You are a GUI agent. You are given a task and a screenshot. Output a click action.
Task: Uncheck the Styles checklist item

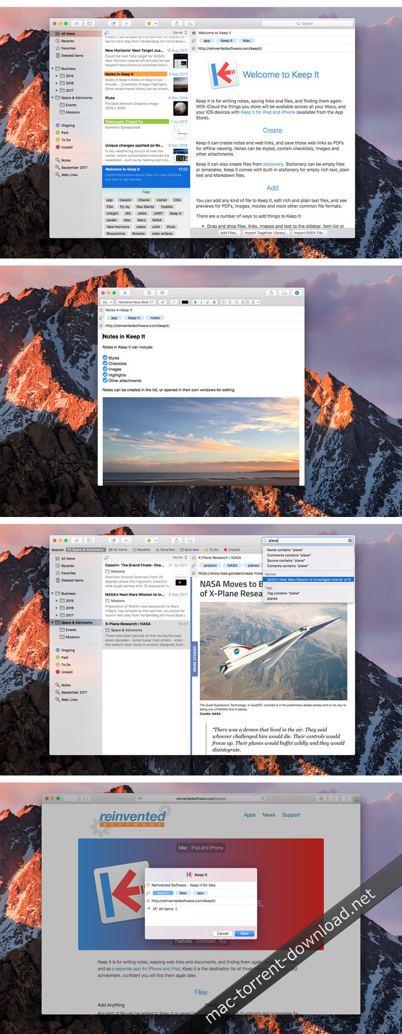pyautogui.click(x=105, y=357)
